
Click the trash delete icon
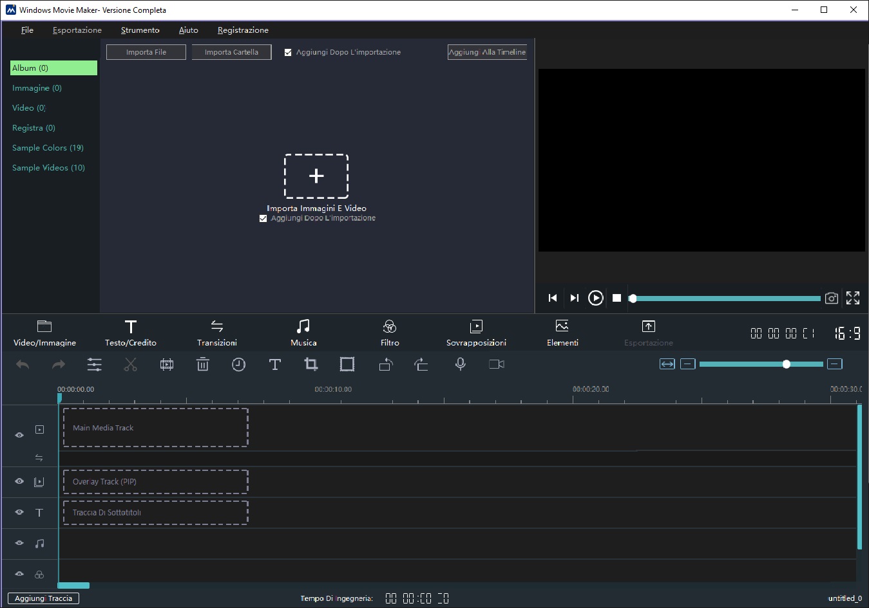click(x=203, y=365)
